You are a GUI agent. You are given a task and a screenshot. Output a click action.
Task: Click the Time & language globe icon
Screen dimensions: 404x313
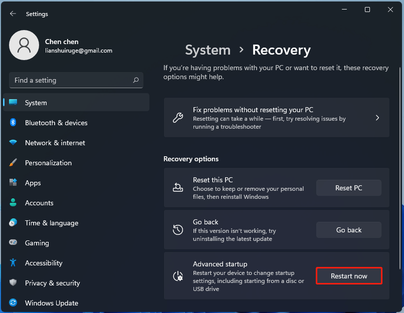13,222
